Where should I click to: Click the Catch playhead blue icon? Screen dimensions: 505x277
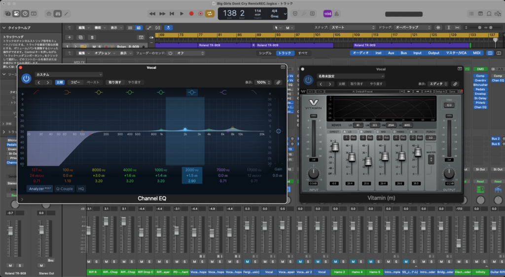click(x=168, y=28)
